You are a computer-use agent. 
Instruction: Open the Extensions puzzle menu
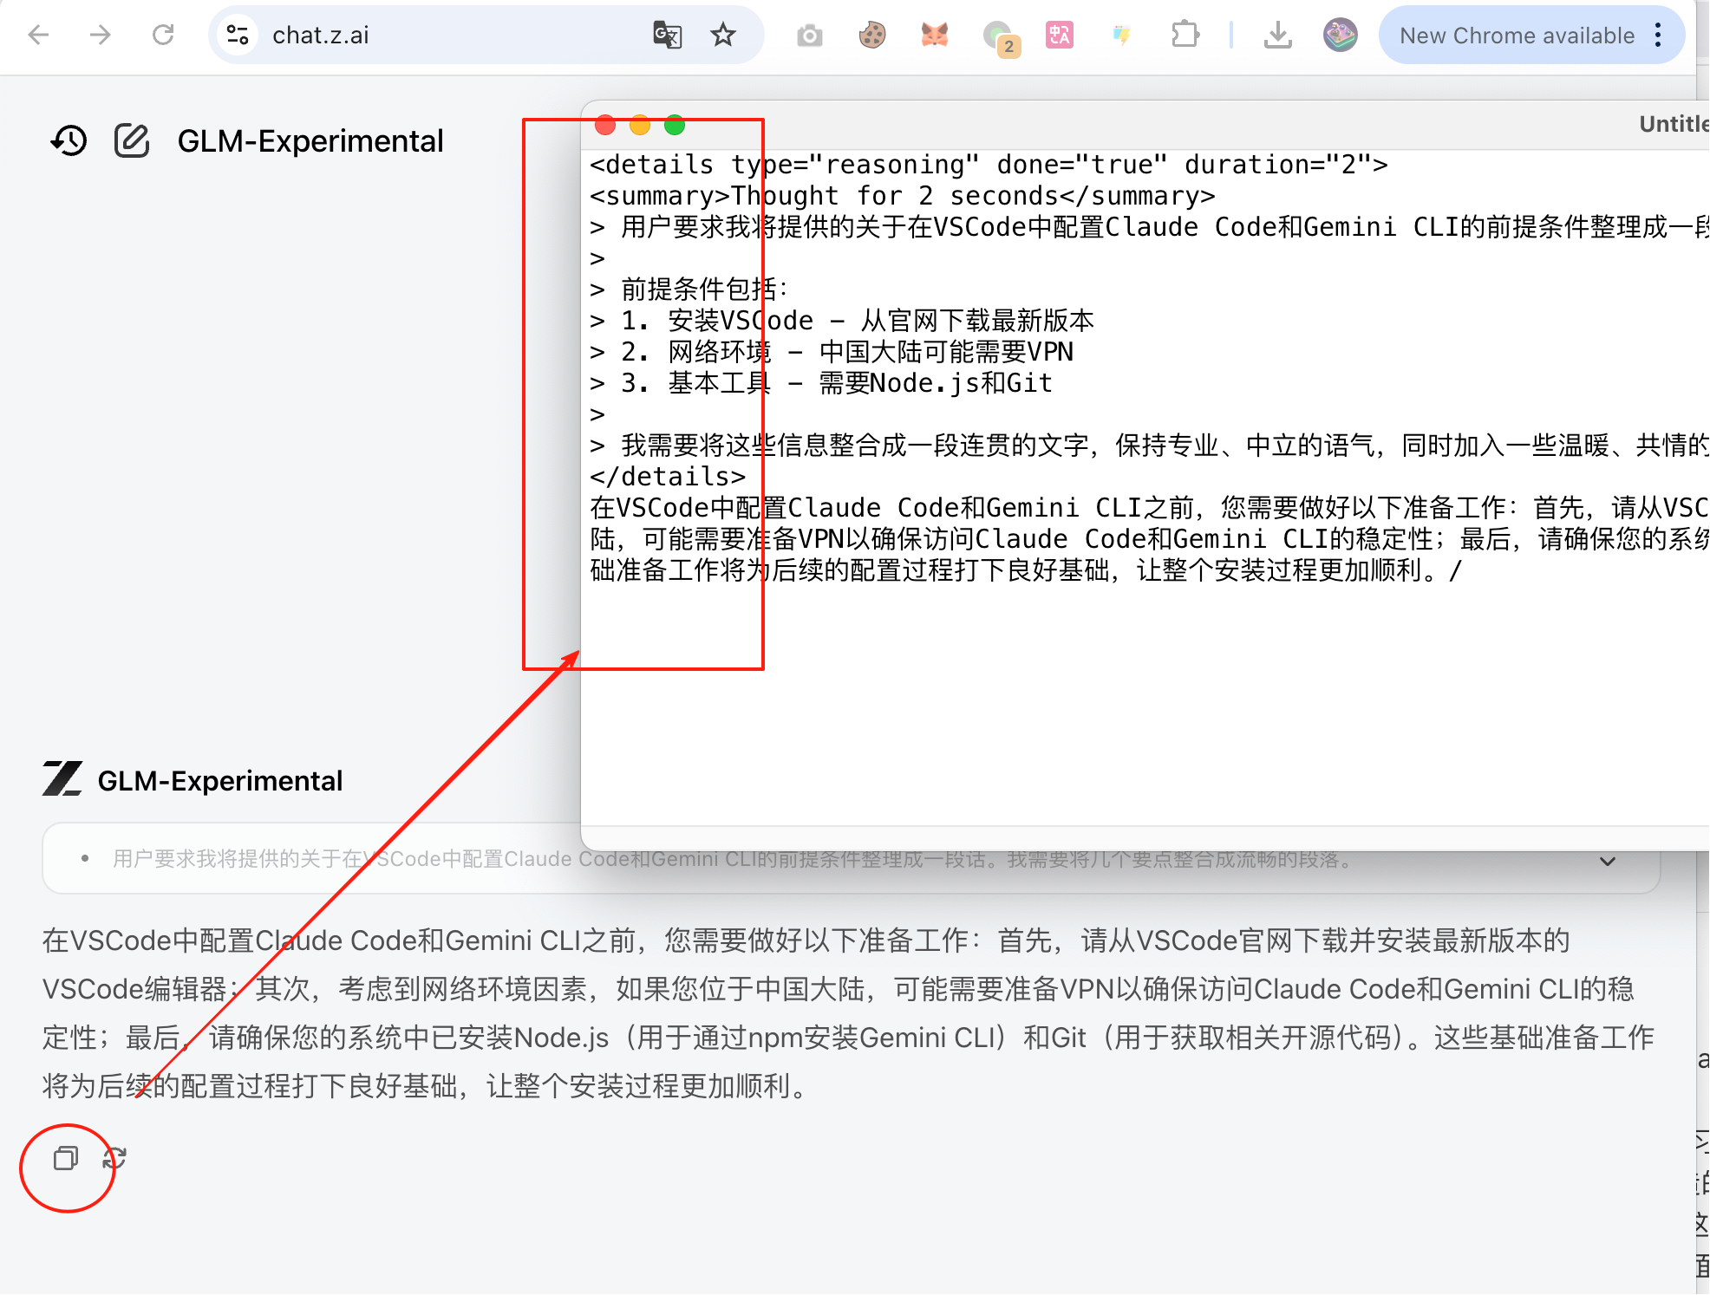[1185, 35]
